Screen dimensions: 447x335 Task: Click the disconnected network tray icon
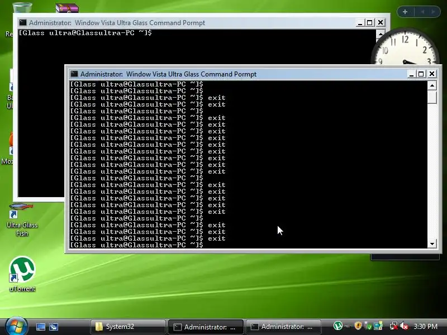[394, 326]
